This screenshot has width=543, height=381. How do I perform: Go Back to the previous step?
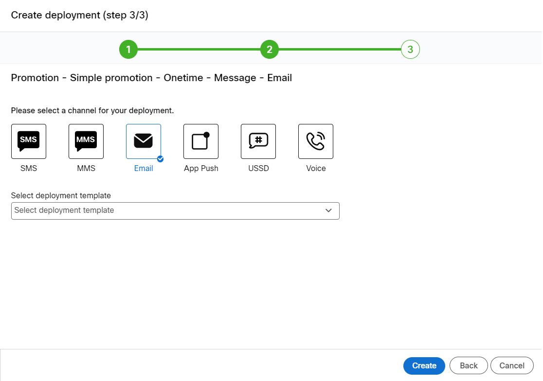click(468, 365)
